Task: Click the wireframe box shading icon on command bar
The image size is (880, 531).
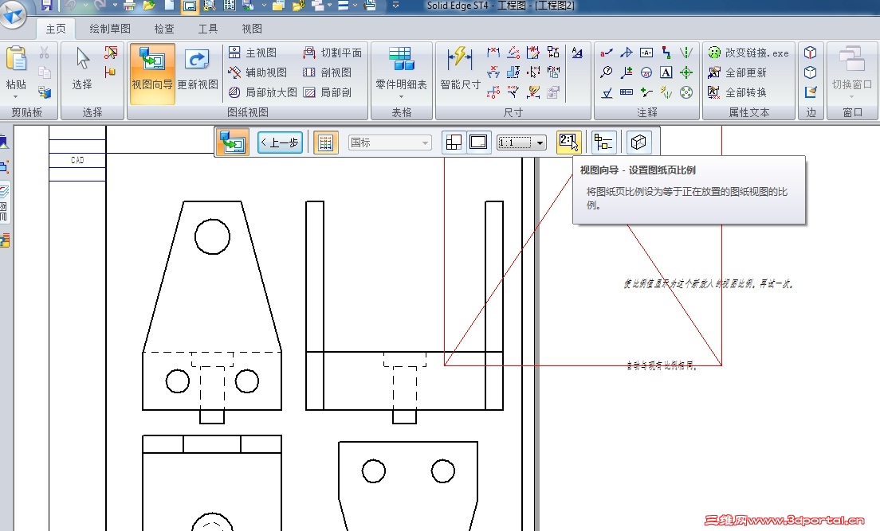Action: coord(638,143)
